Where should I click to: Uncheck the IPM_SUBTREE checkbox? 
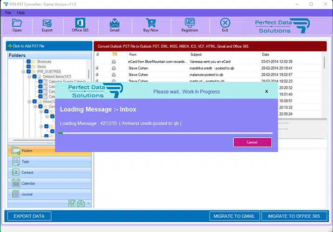[28, 71]
